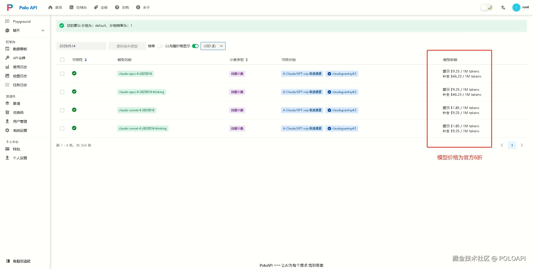
Task: Click the green success icon in the notice banner
Action: [x=62, y=25]
